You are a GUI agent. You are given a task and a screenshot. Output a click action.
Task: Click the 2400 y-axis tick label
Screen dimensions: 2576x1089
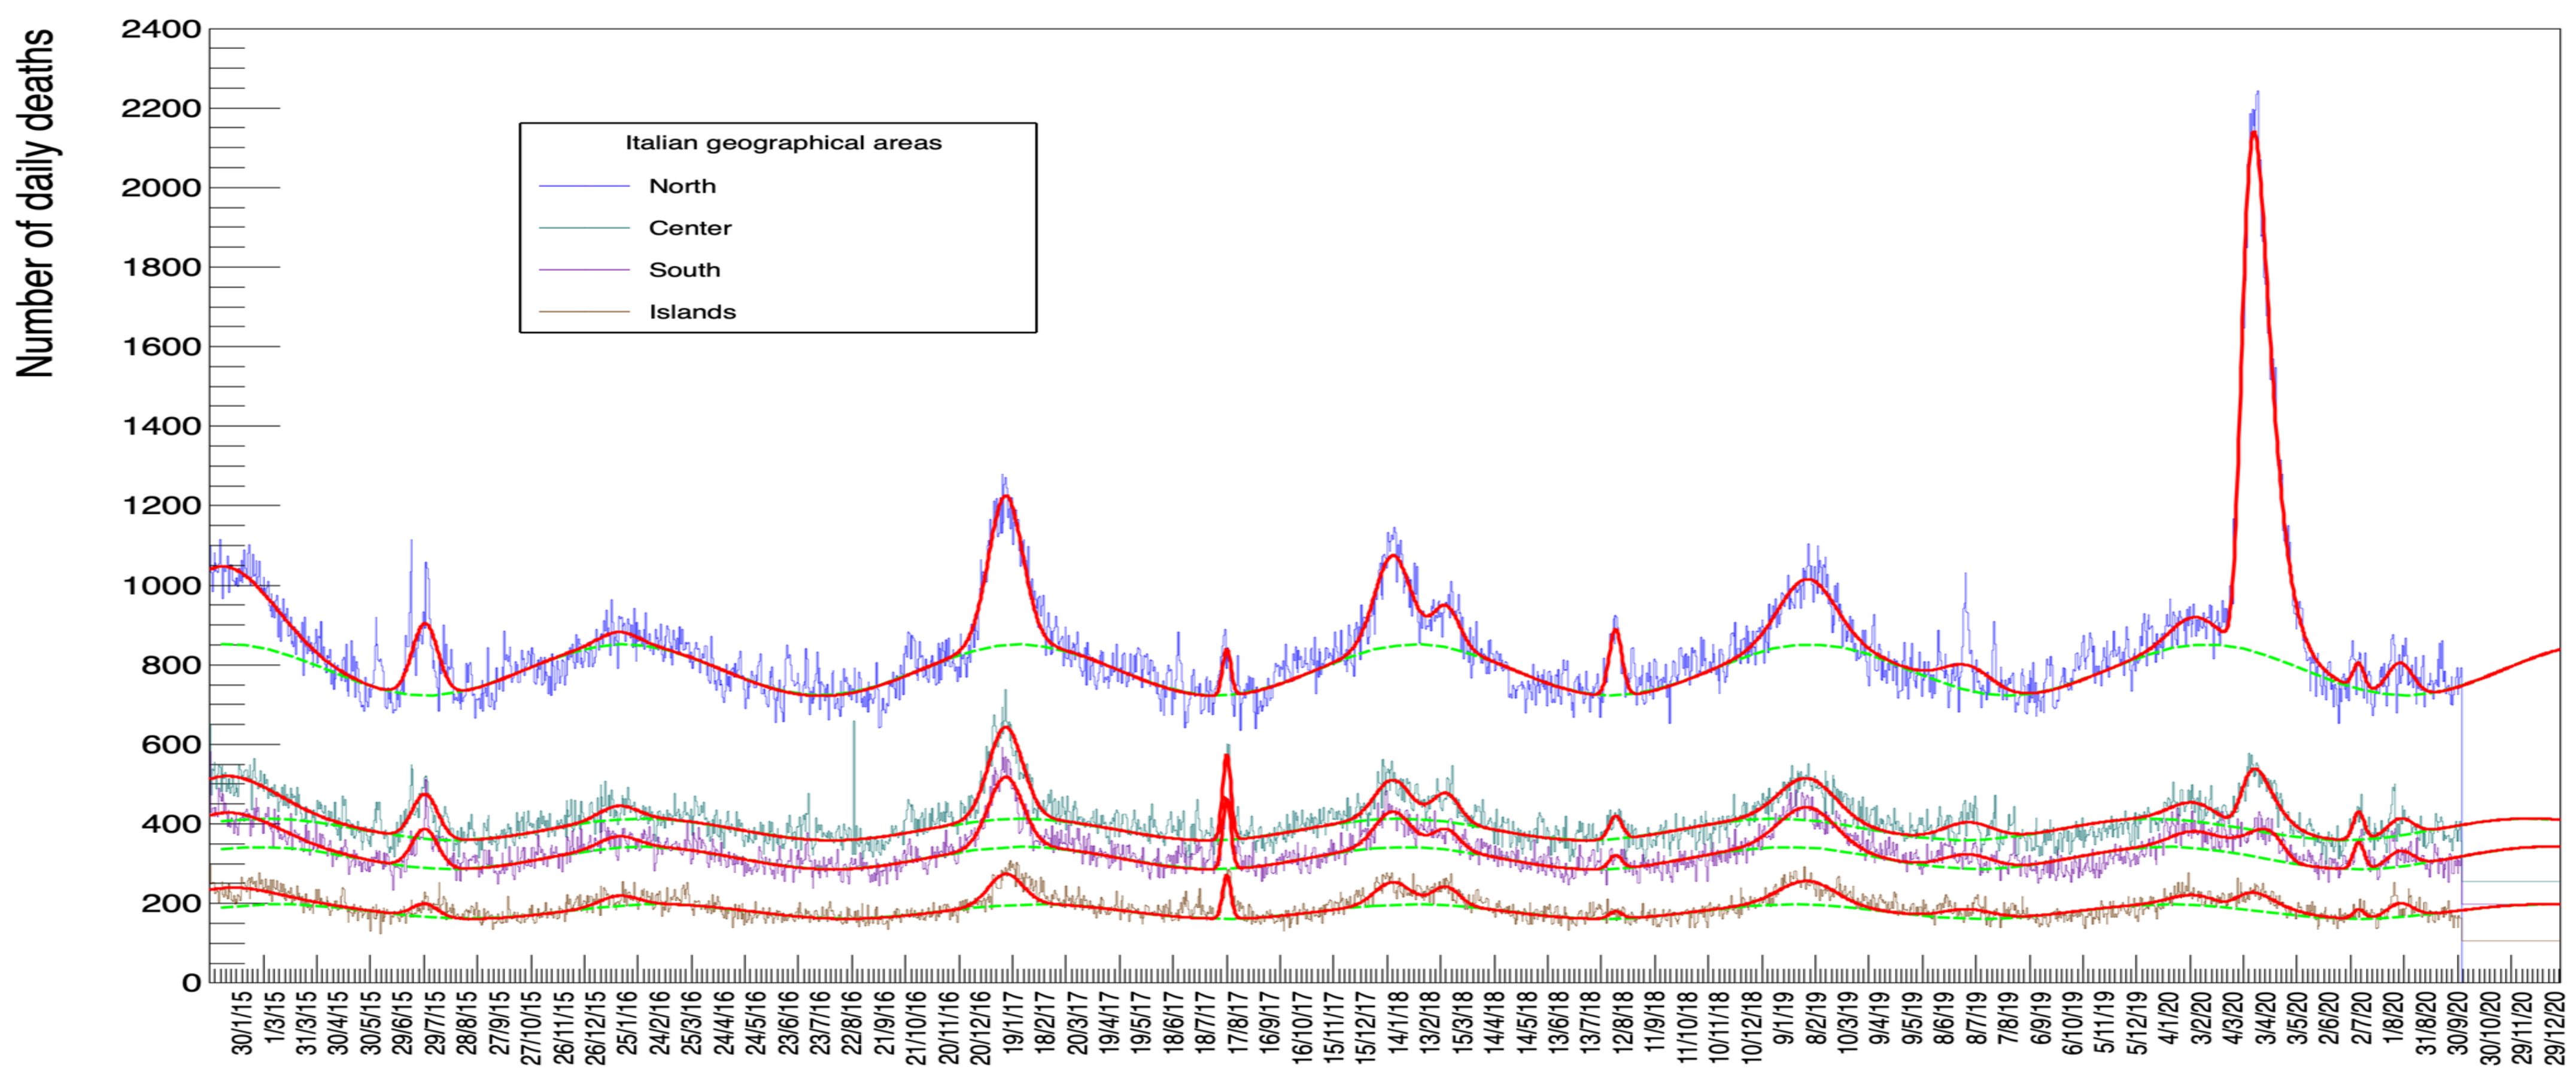tap(161, 30)
